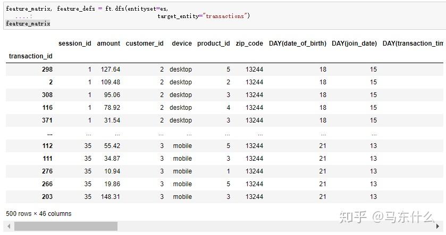Click the session_id column header
Screen dimensions: 446x235
pos(74,43)
